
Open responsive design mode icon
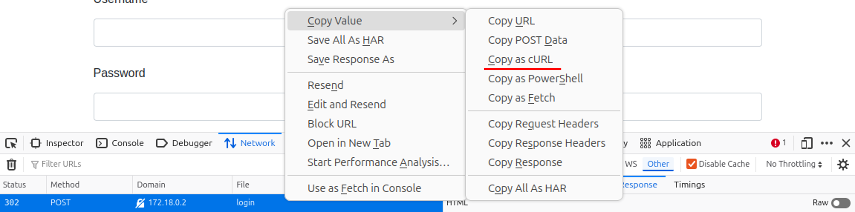807,143
